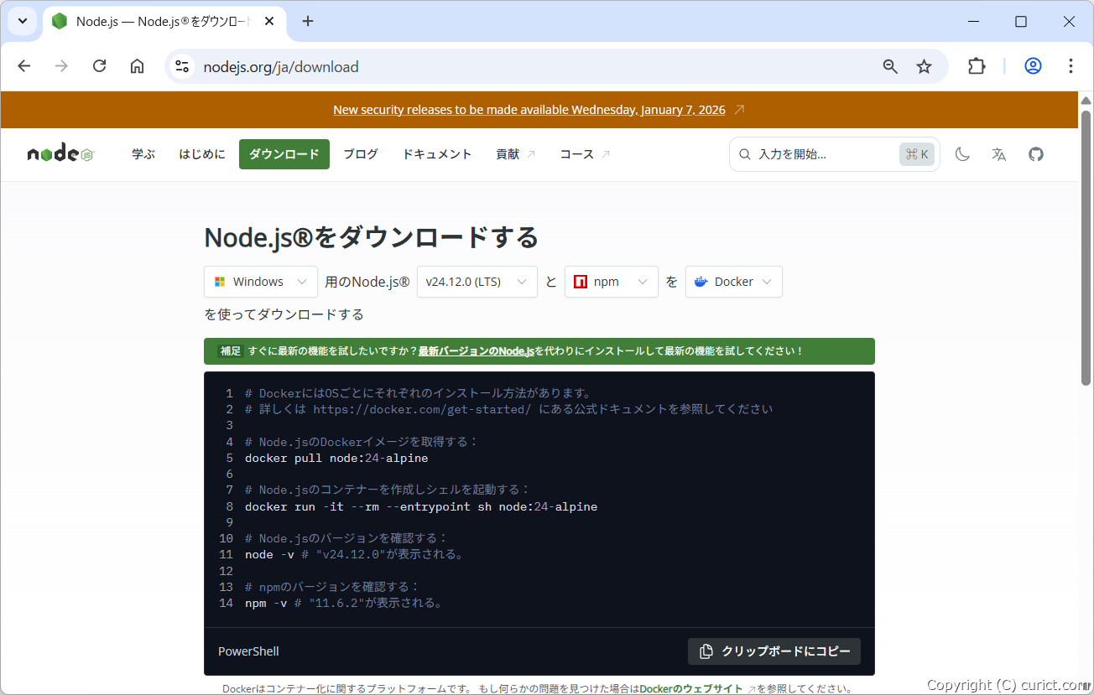The height and width of the screenshot is (695, 1094).
Task: Click the クリップボードにコピー button
Action: (x=774, y=651)
